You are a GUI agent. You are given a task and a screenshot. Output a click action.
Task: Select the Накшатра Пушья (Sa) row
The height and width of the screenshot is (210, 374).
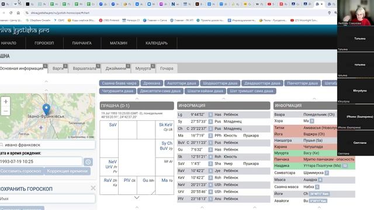click(314, 141)
